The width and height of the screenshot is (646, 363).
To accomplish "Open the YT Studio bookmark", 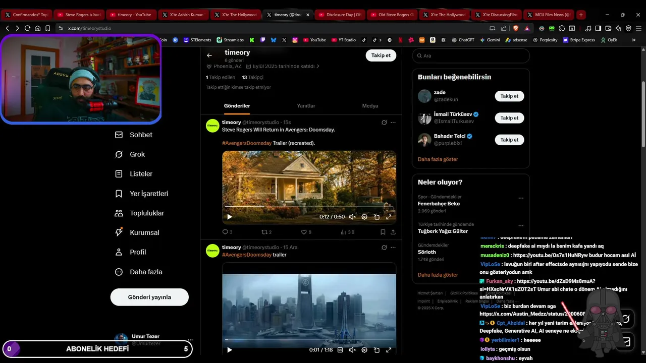I will (x=343, y=40).
